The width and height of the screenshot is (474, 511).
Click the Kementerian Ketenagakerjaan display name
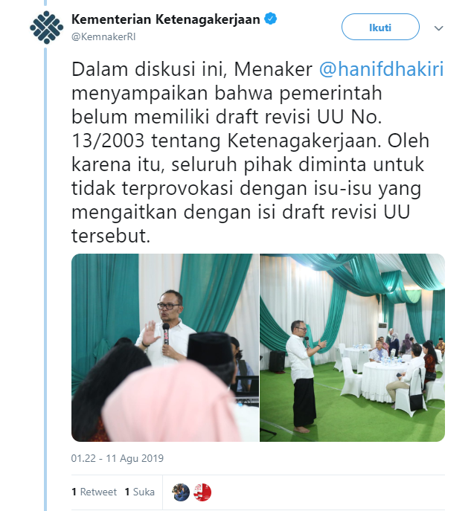tap(166, 19)
